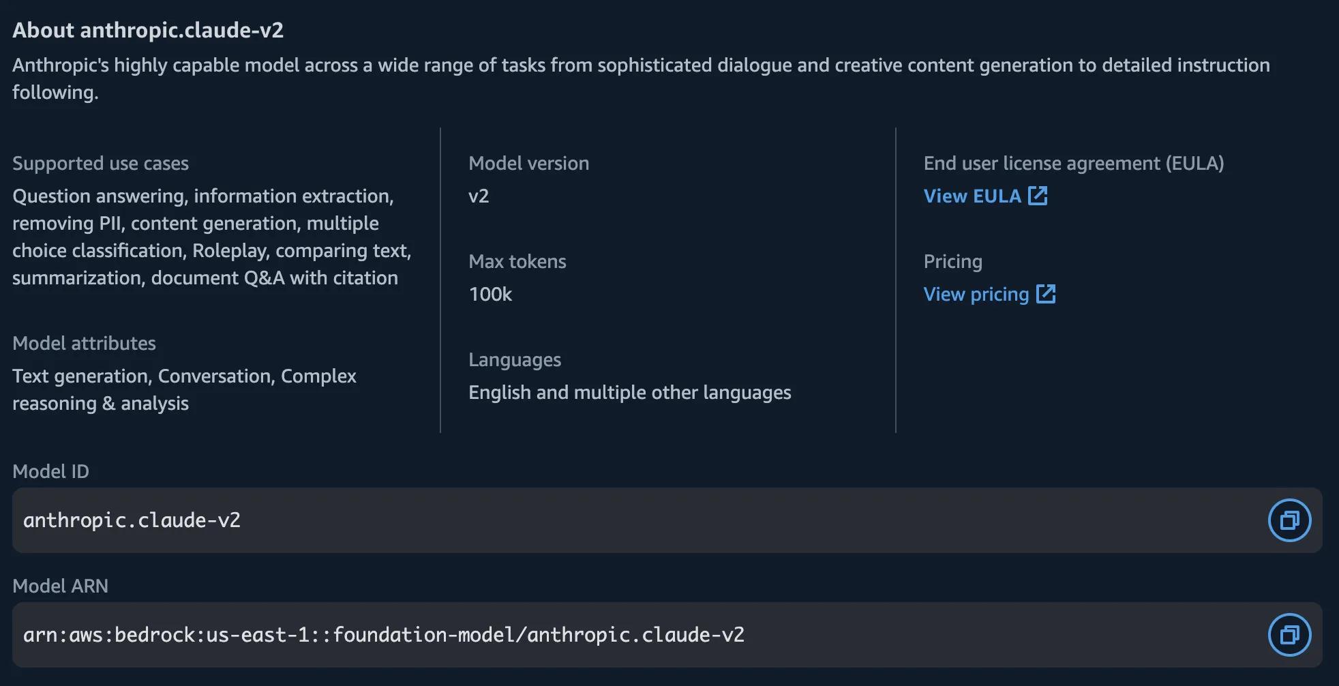
Task: Copy the Model ARN value
Action: pyautogui.click(x=1289, y=635)
